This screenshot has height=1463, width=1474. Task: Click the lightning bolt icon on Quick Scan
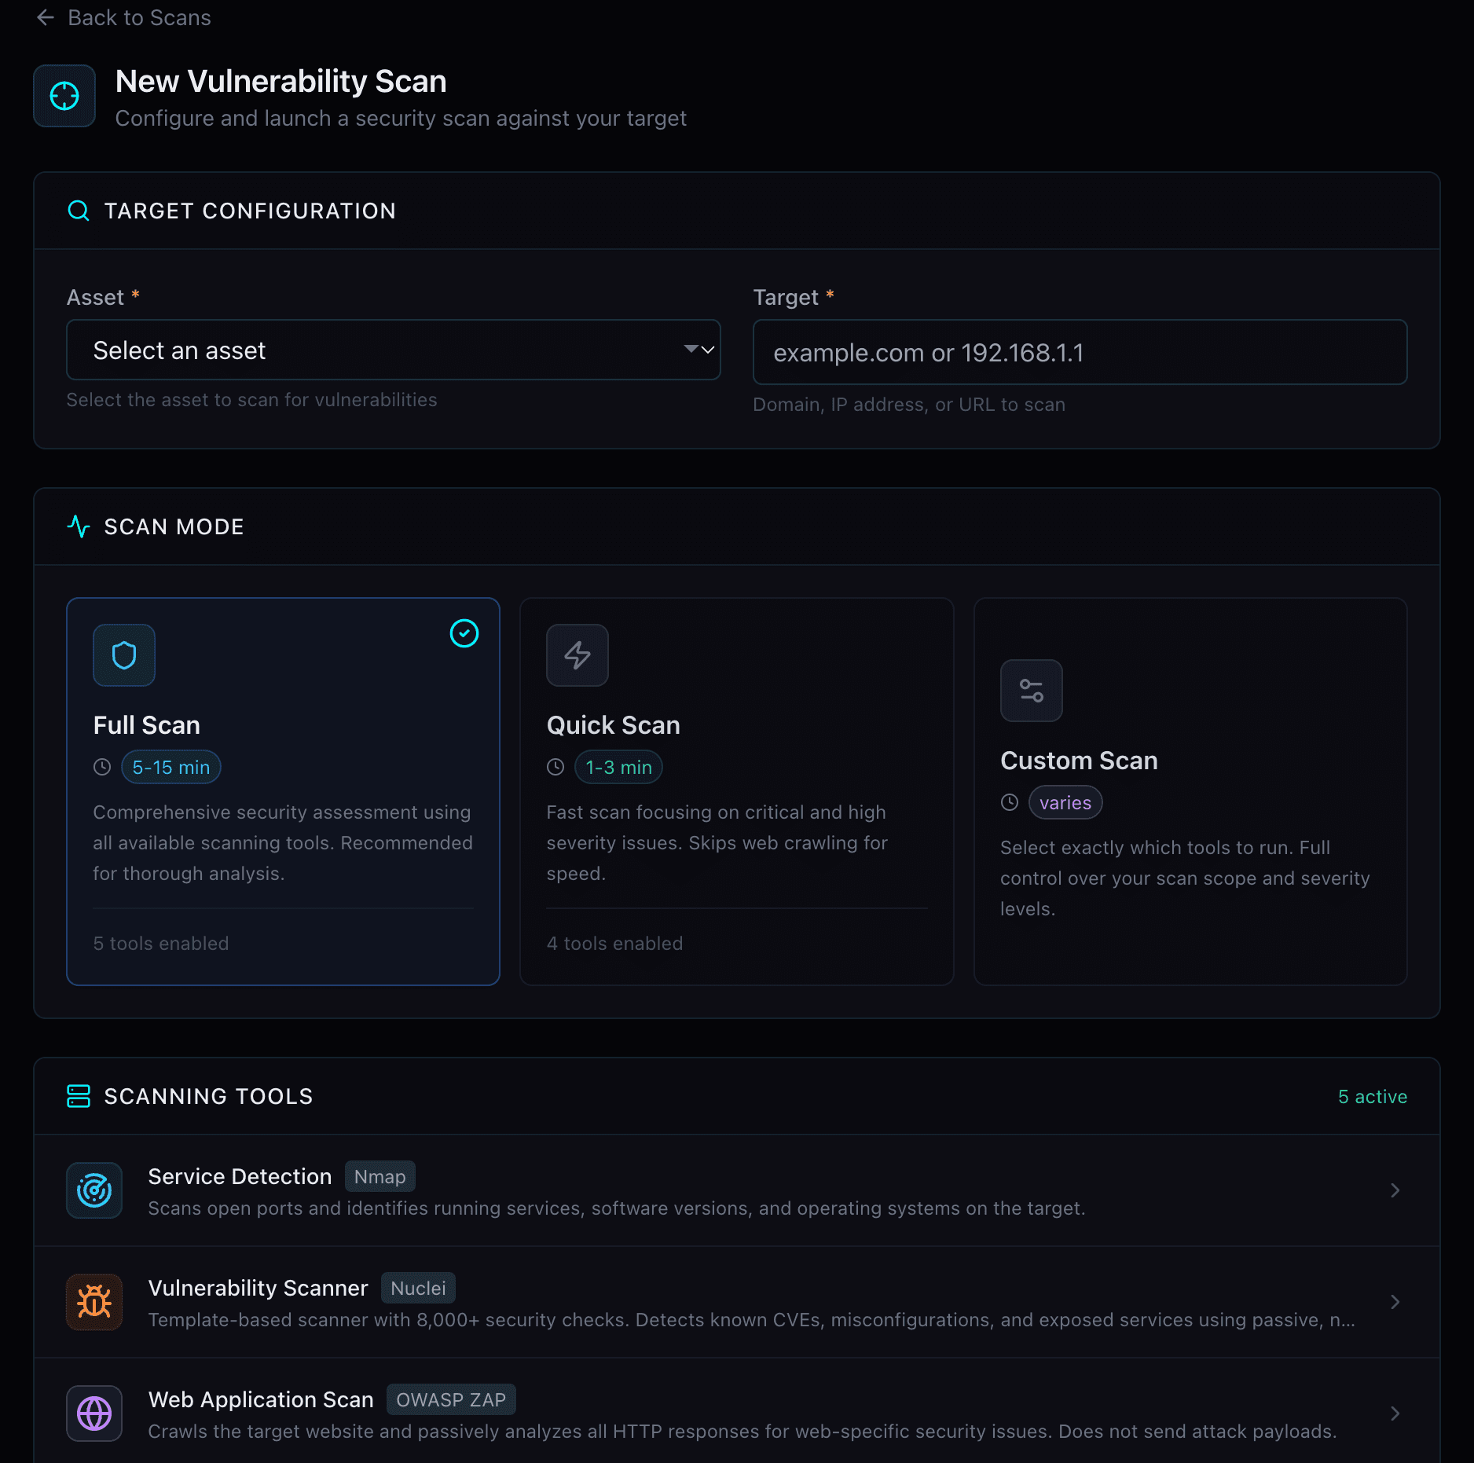577,654
